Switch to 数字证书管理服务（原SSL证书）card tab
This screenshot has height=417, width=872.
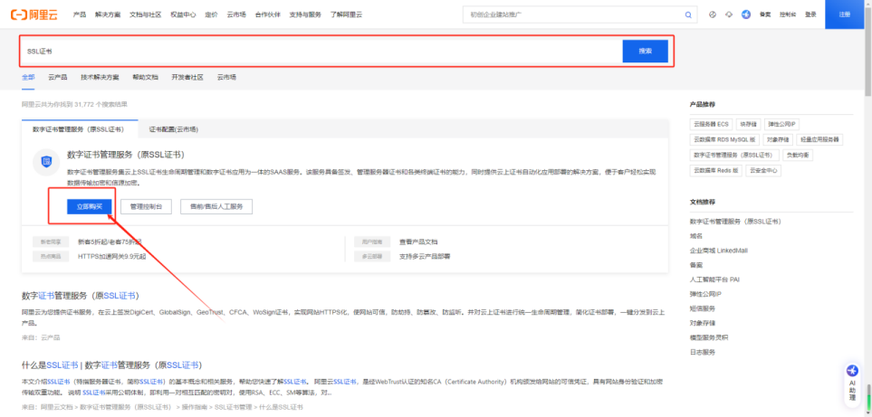coord(79,129)
